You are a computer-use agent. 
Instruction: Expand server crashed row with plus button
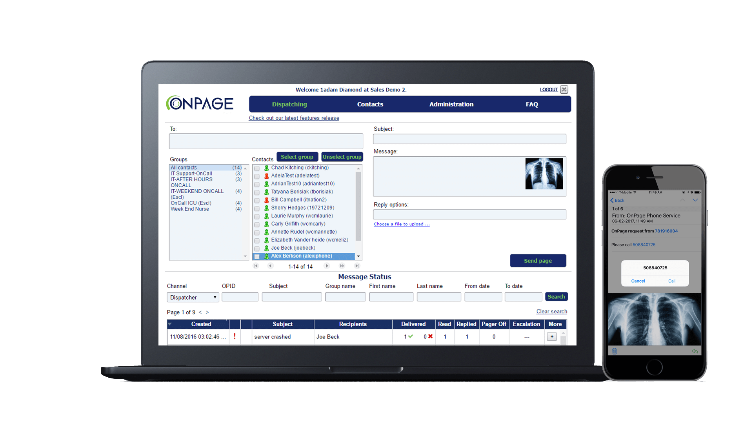[552, 336]
